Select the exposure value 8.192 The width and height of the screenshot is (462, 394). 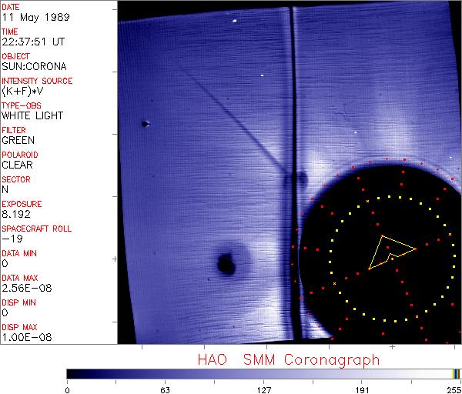tap(15, 214)
